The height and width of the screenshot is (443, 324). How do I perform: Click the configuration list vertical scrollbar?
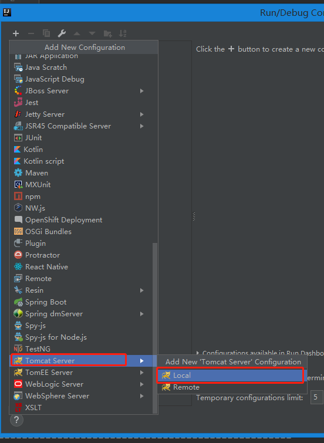155,328
